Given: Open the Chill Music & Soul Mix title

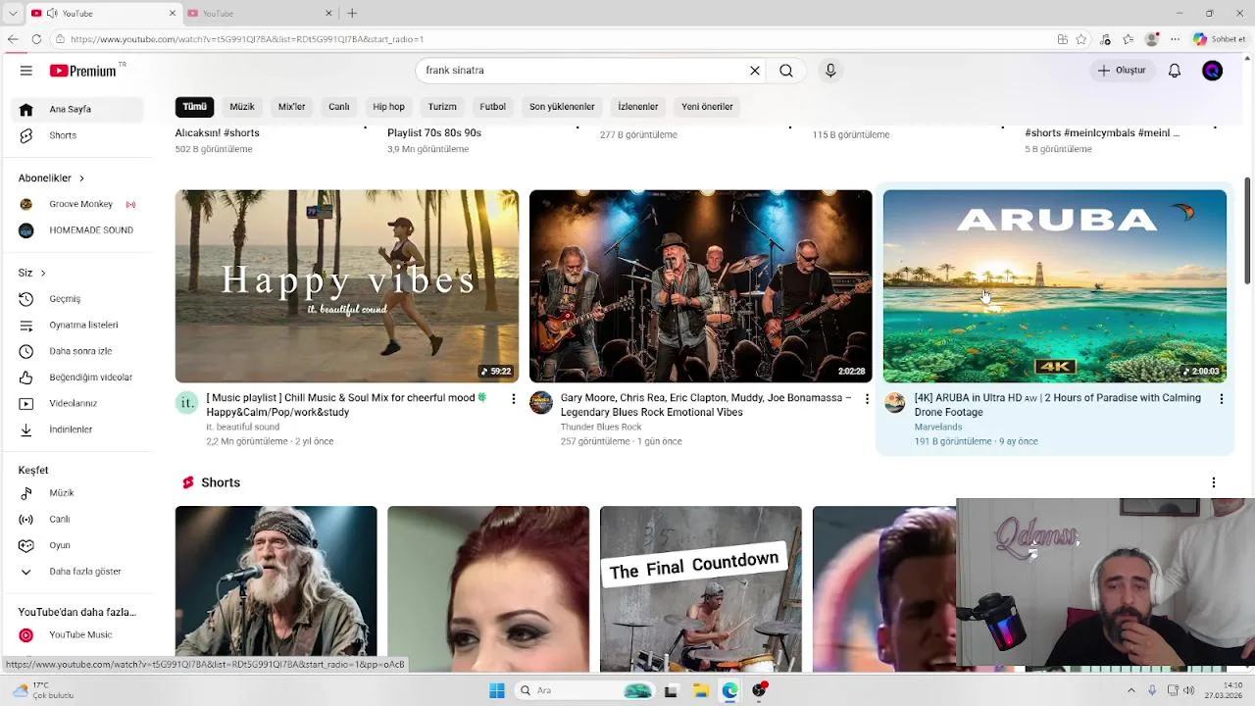Looking at the screenshot, I should [347, 405].
